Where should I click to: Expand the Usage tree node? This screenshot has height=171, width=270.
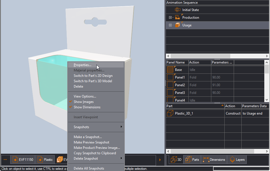click(170, 25)
